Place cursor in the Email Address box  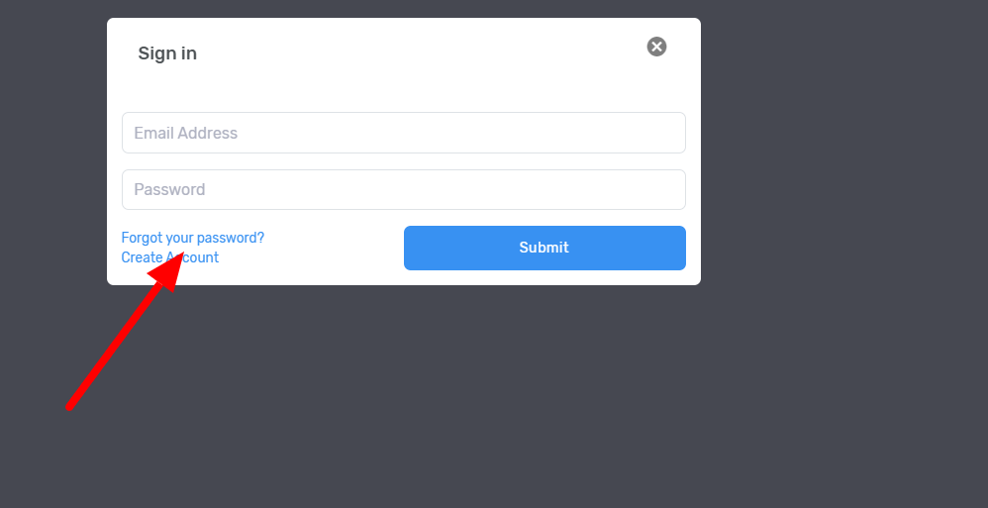pos(403,133)
